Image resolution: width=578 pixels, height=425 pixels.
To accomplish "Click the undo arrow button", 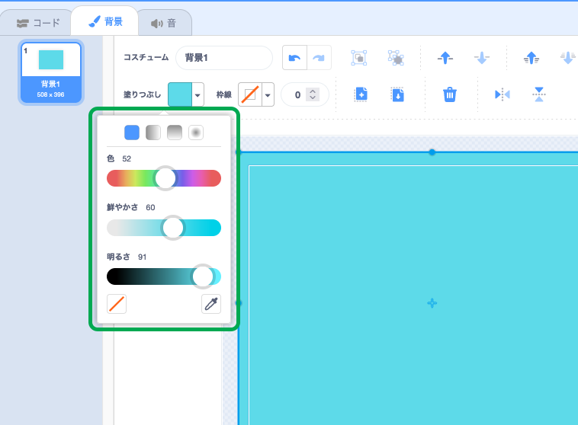I will (x=294, y=58).
